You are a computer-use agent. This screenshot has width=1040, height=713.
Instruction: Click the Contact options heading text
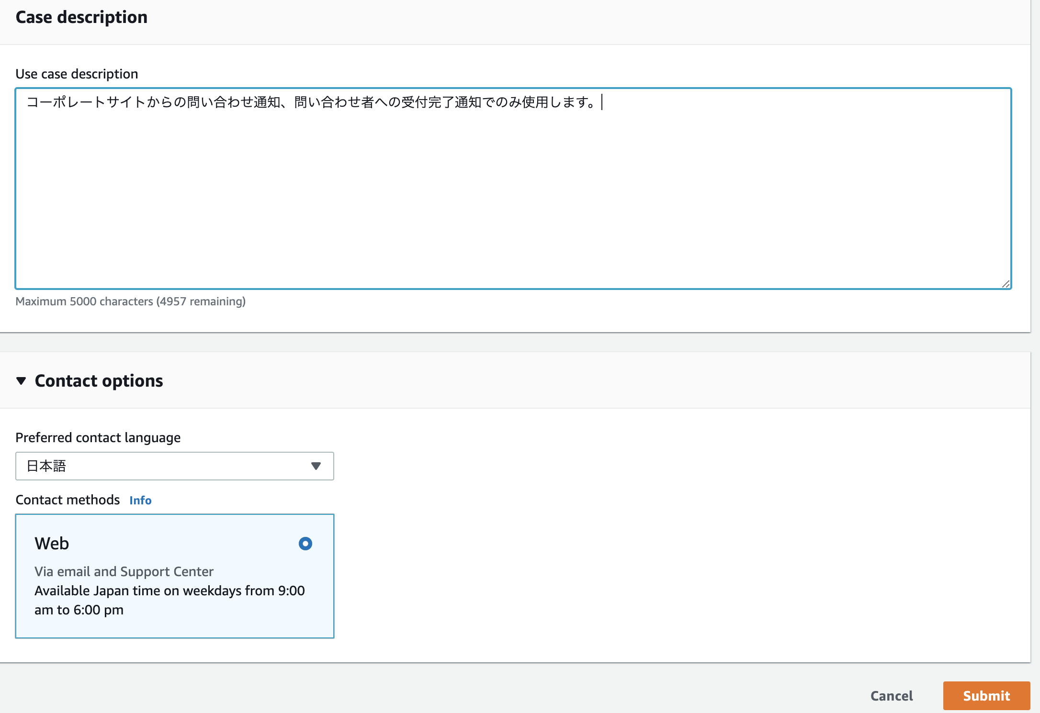click(x=99, y=381)
